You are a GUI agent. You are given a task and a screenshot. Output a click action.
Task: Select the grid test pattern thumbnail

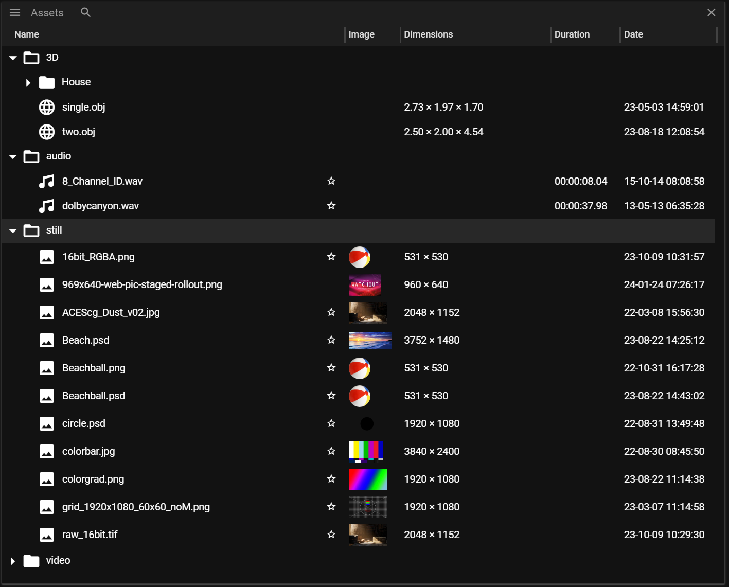click(x=368, y=507)
